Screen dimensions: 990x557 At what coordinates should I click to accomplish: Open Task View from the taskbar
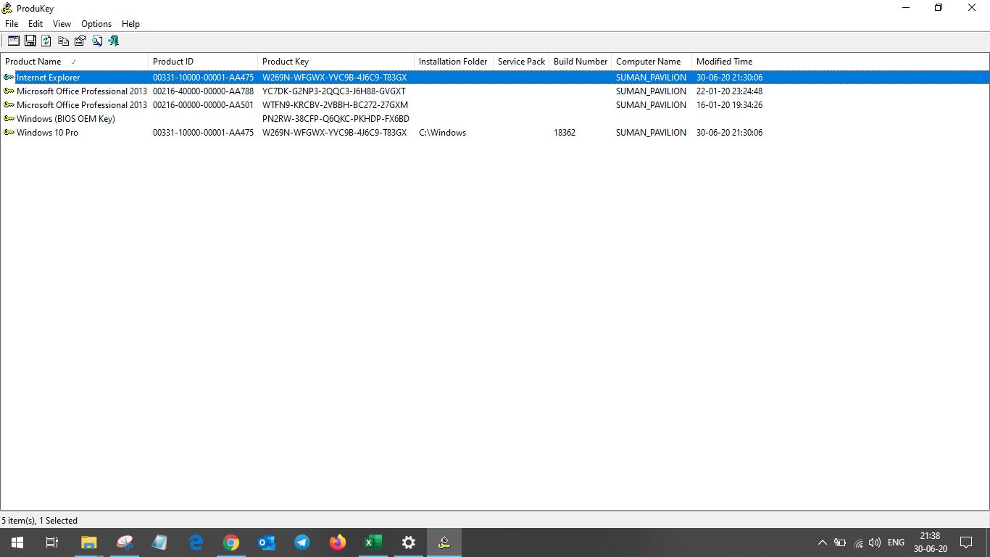[52, 542]
